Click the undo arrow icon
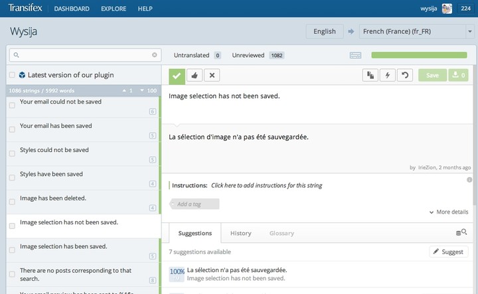Screen dimensions: 478x294 [x=405, y=75]
